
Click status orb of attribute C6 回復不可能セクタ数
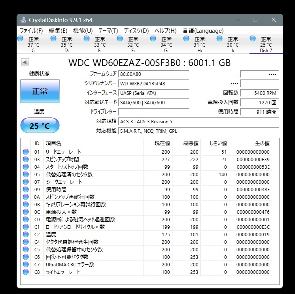click(26, 257)
